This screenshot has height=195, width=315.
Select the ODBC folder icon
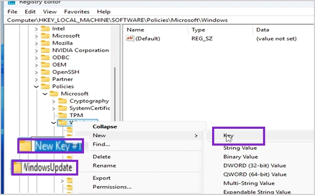point(45,57)
